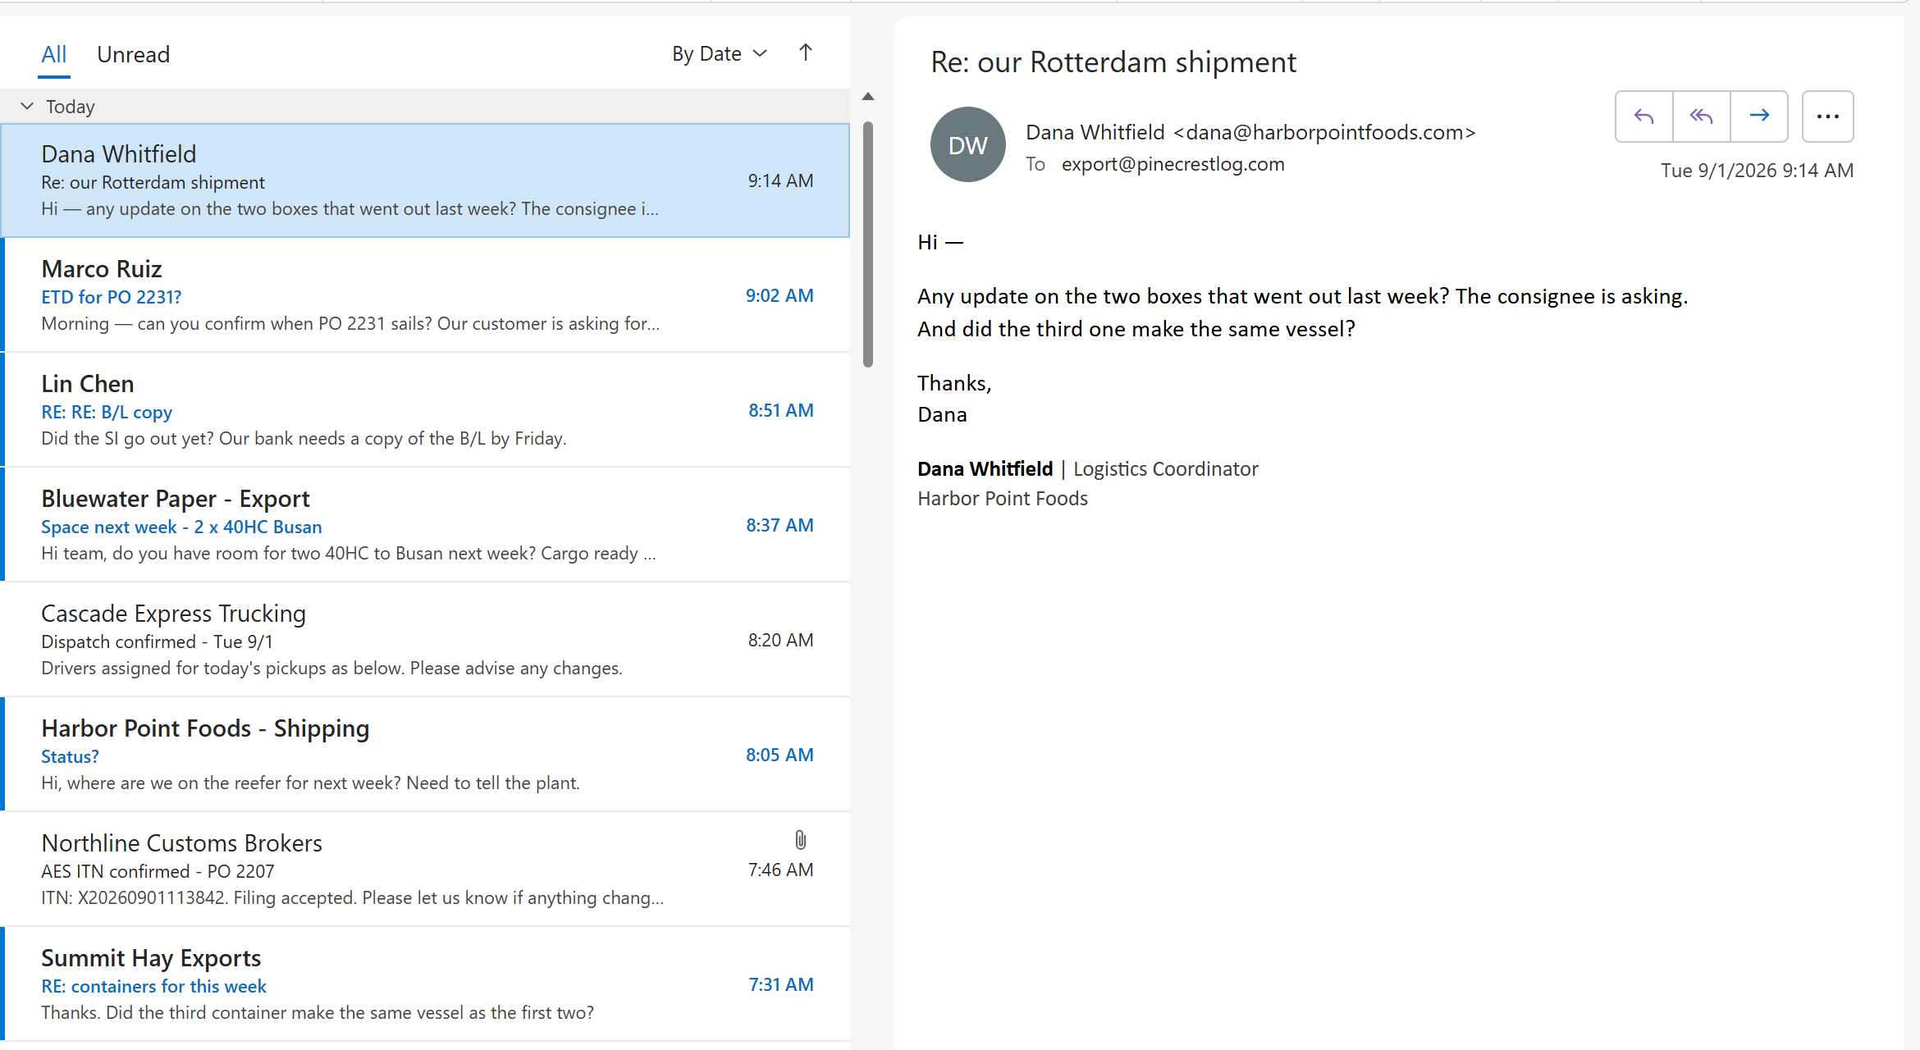Click recipient export@pinecrestlog.com
1920x1050 pixels.
click(1173, 164)
